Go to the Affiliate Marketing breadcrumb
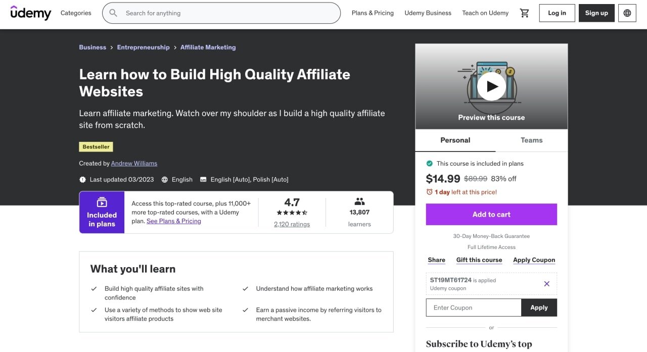 point(208,47)
